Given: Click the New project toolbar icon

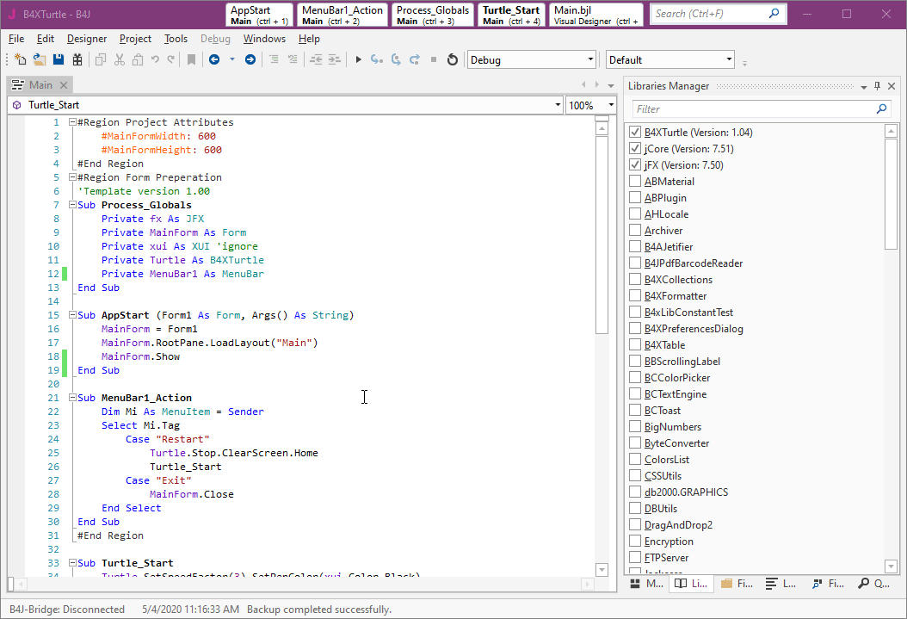Looking at the screenshot, I should tap(21, 59).
